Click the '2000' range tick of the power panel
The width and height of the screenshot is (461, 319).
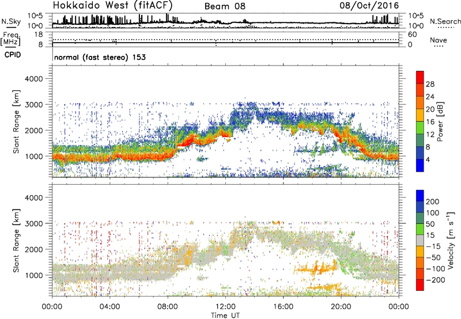(34, 130)
